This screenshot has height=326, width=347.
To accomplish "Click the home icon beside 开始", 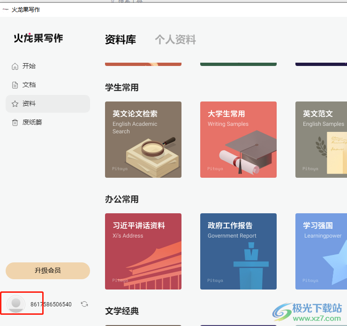I will pos(15,66).
